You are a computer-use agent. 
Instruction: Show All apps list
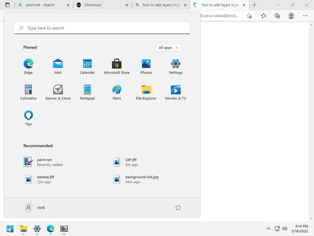click(168, 48)
